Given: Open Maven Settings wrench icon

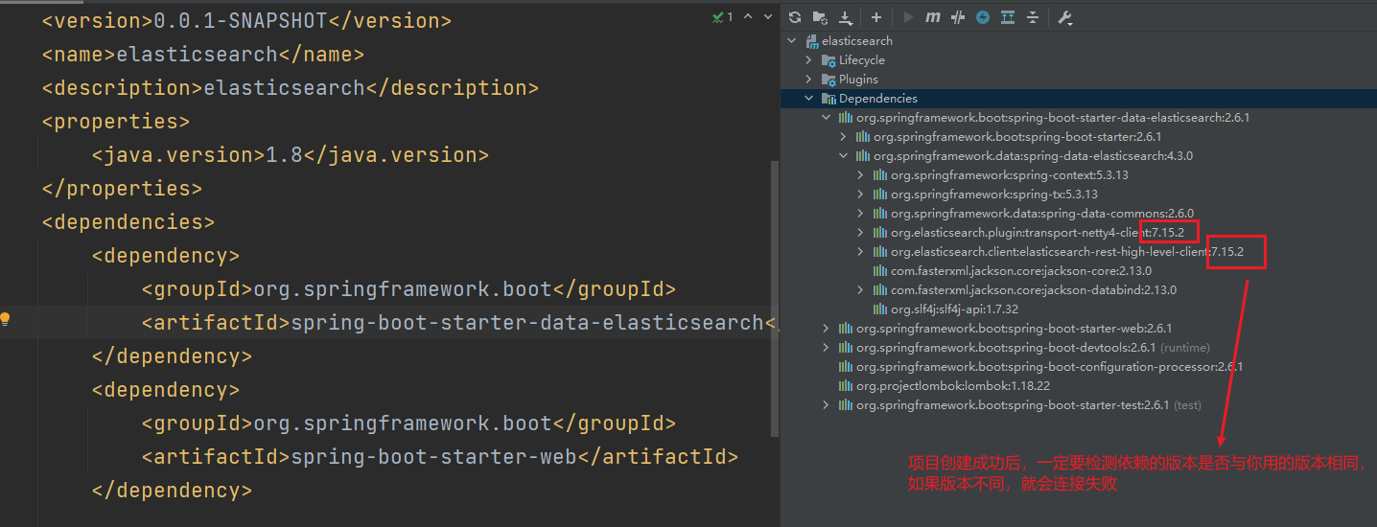Looking at the screenshot, I should (1064, 17).
